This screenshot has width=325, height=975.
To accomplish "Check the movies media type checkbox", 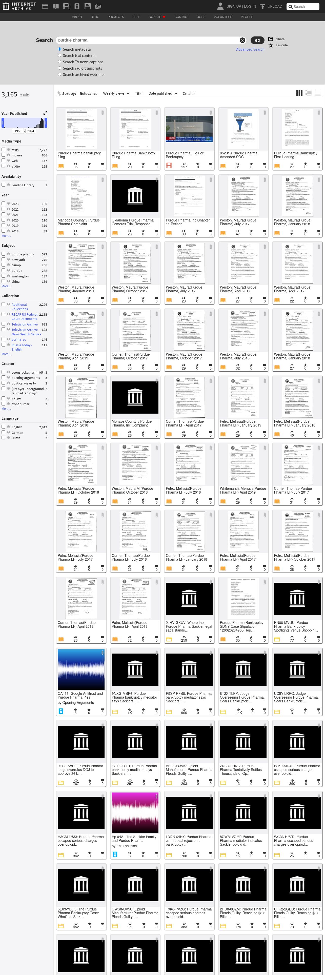I will 3,155.
